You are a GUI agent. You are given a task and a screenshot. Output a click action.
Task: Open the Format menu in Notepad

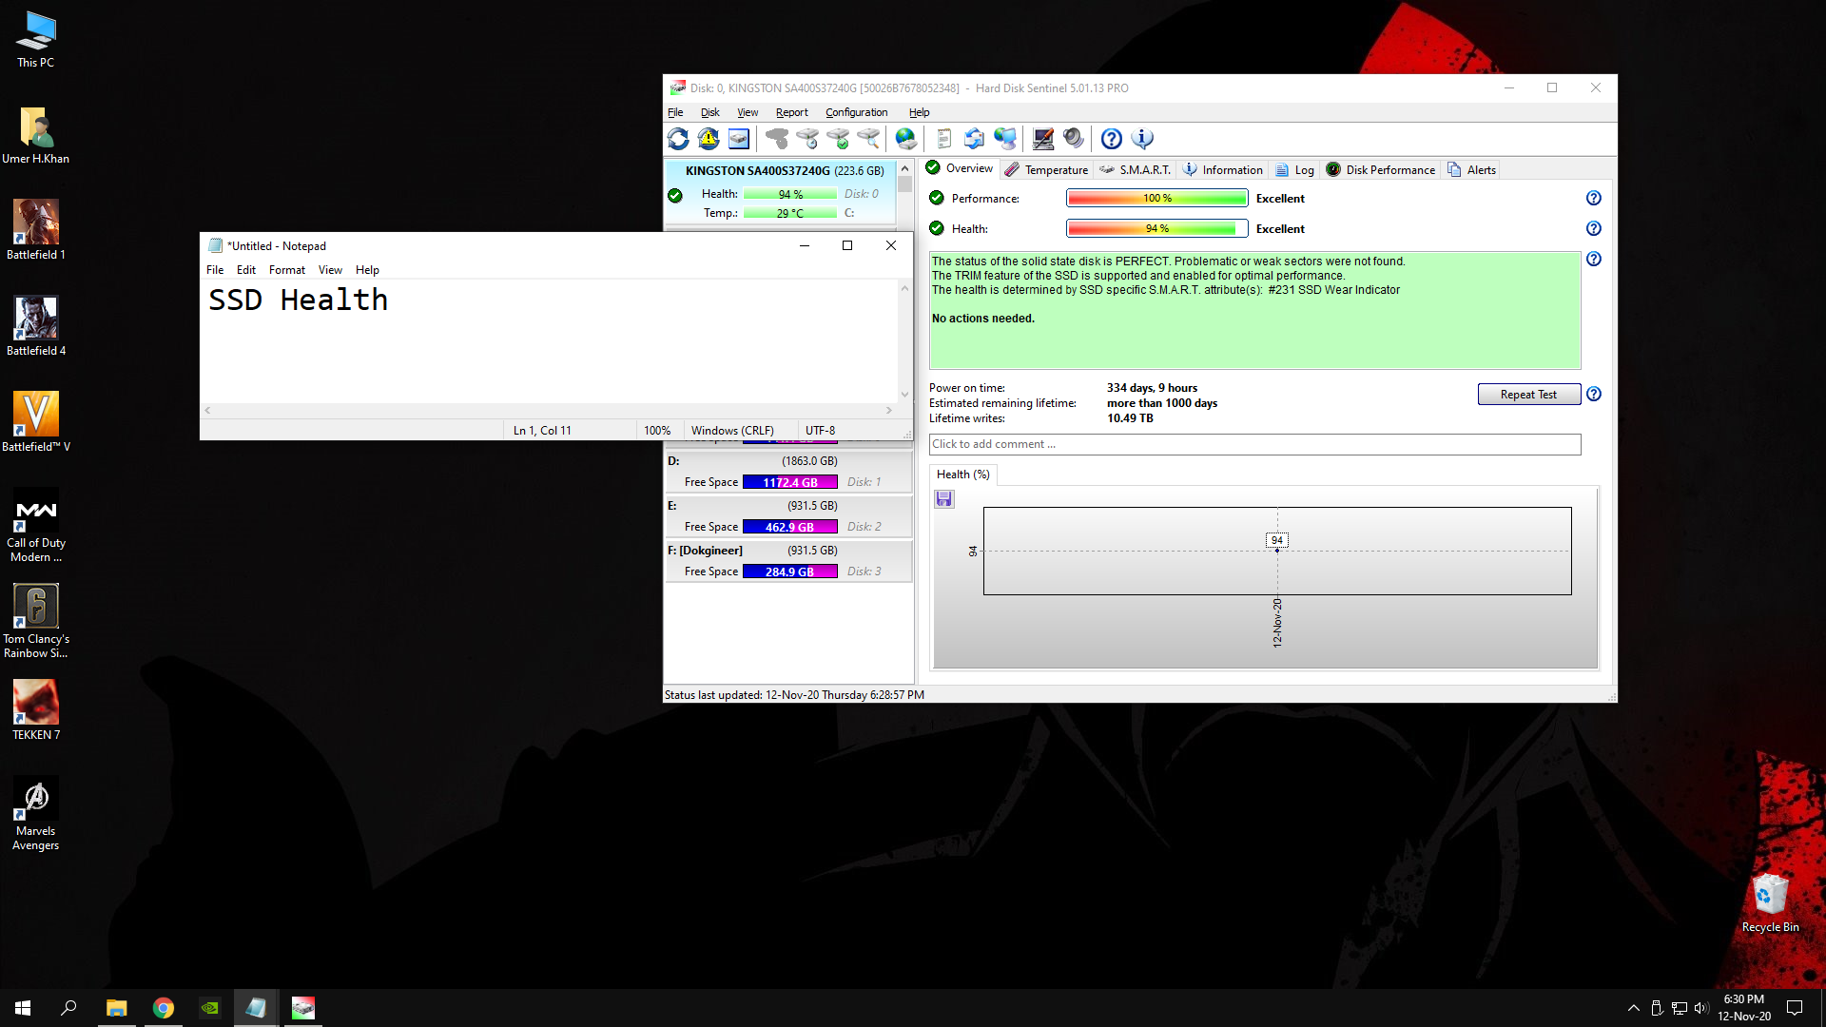tap(286, 270)
